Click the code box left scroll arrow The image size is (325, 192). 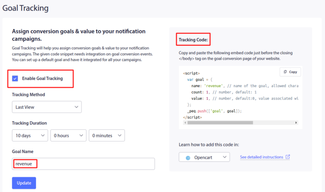coord(185,123)
